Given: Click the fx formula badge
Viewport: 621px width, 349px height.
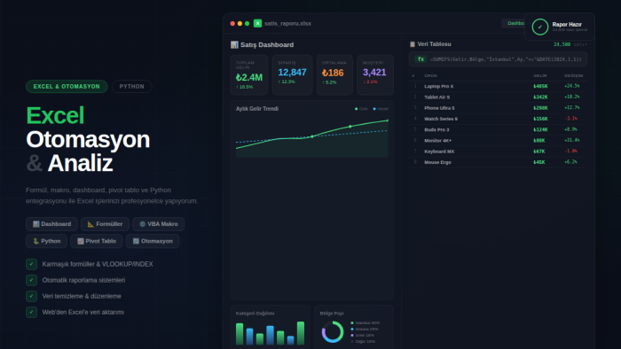Looking at the screenshot, I should pyautogui.click(x=421, y=59).
